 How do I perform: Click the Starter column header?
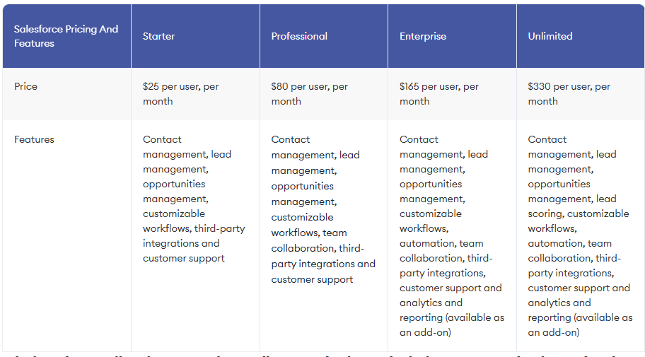point(158,36)
